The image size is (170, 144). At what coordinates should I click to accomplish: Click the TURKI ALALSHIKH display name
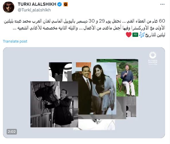(x=37, y=4)
